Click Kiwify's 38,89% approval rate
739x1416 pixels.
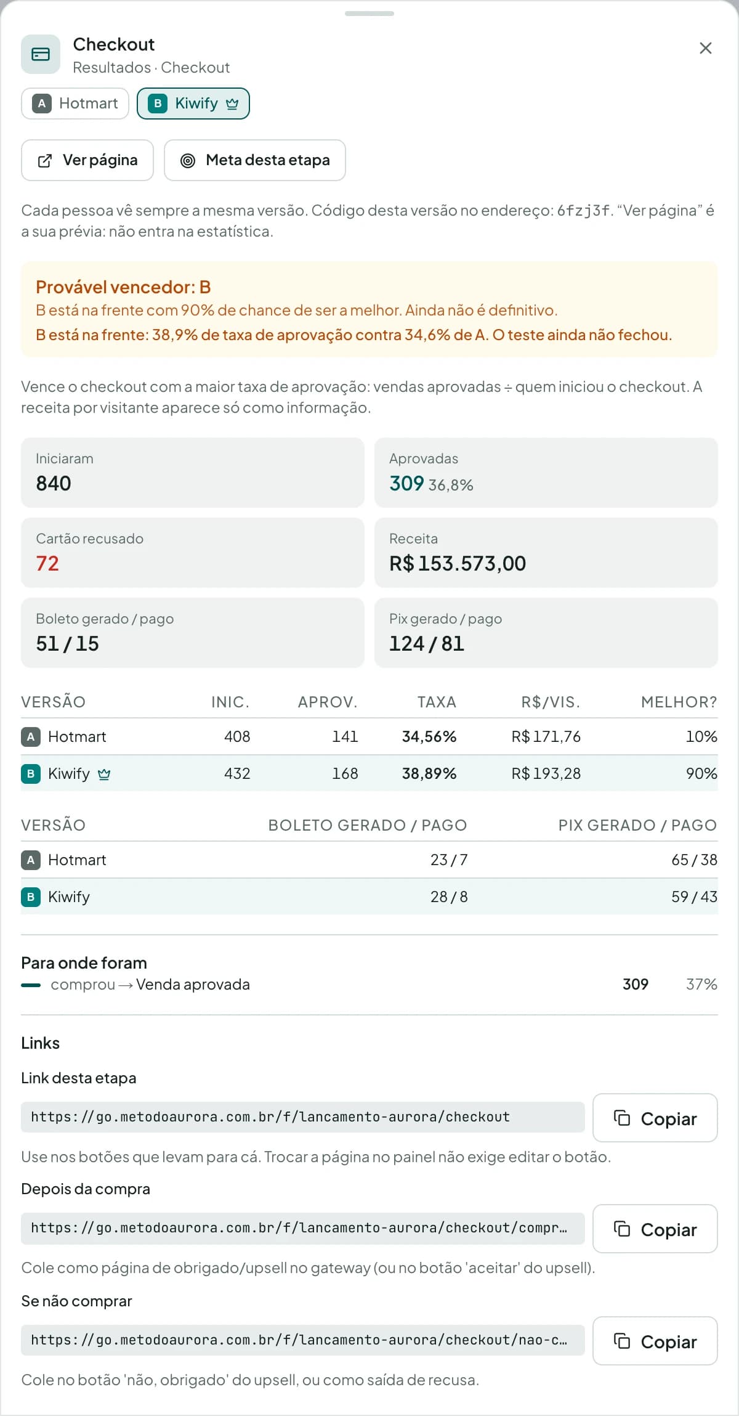tap(429, 774)
